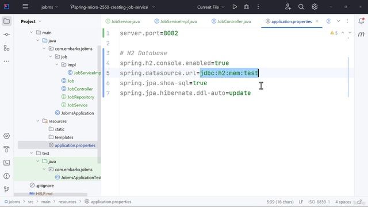Select the templates folder
Viewport: 368px width, 207px height.
[x=61, y=137]
